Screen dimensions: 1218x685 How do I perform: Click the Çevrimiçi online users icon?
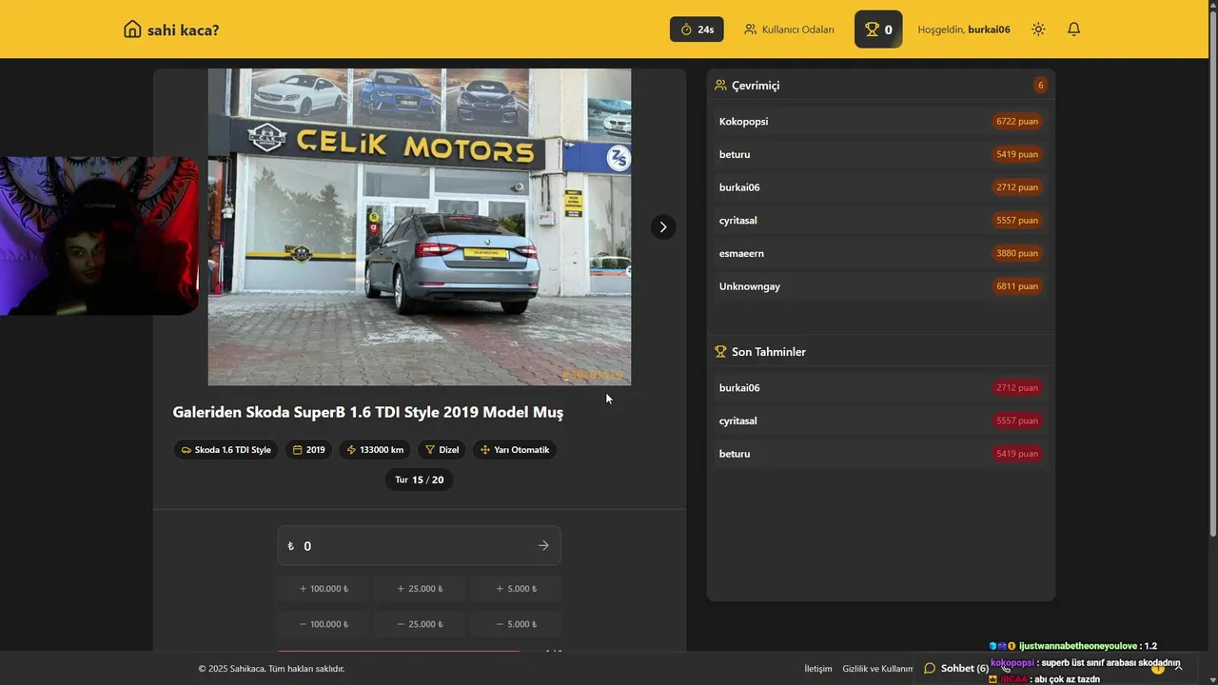tap(720, 85)
